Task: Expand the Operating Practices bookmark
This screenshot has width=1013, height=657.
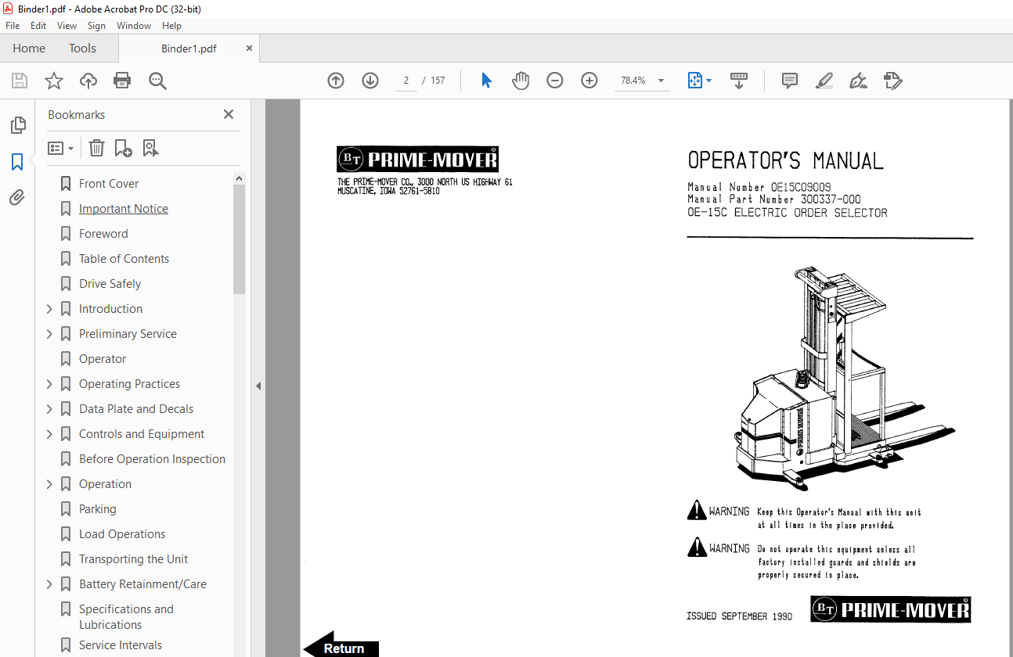Action: (x=50, y=384)
